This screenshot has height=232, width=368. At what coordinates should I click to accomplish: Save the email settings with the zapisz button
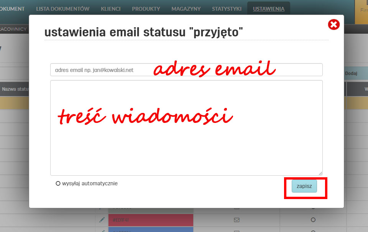click(x=304, y=186)
